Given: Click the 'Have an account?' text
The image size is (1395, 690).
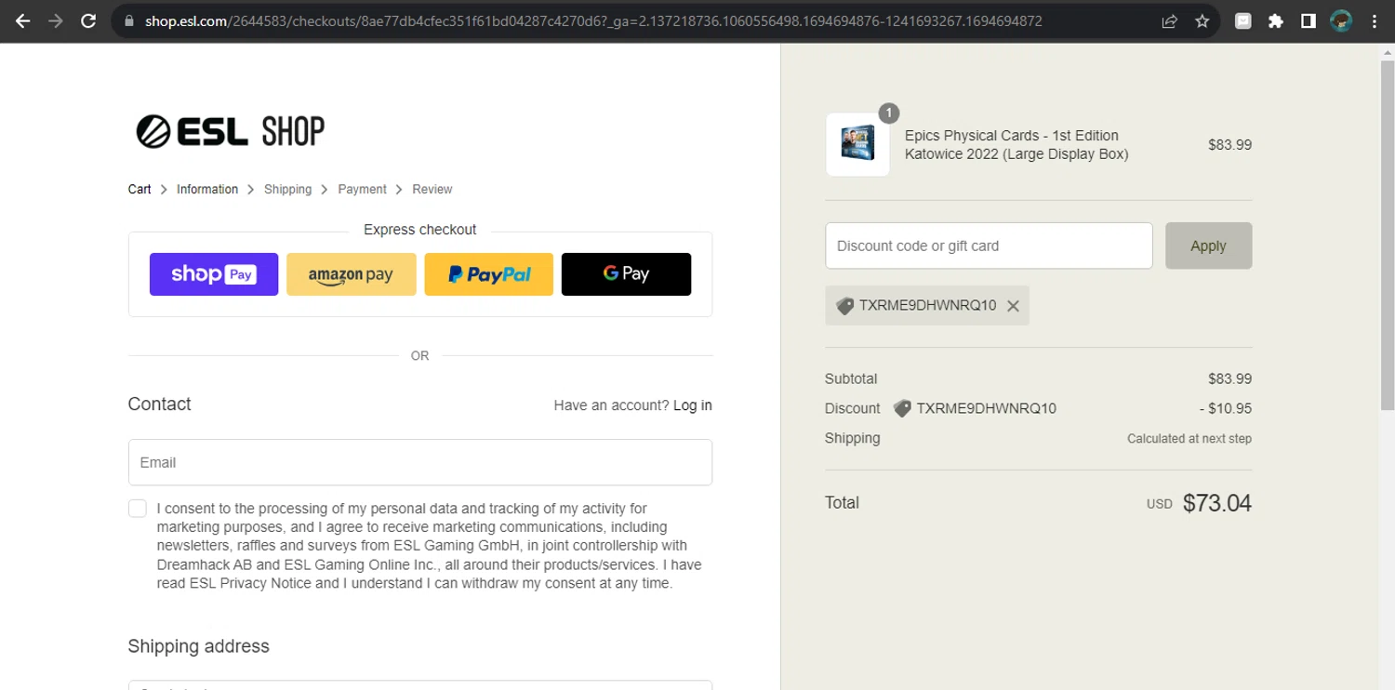Looking at the screenshot, I should pyautogui.click(x=611, y=405).
